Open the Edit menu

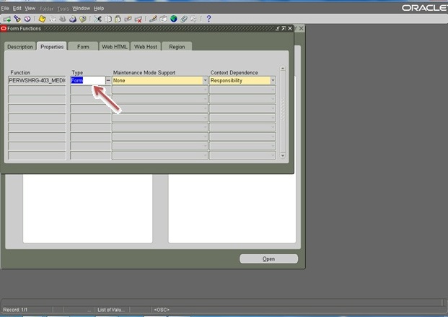tap(17, 8)
